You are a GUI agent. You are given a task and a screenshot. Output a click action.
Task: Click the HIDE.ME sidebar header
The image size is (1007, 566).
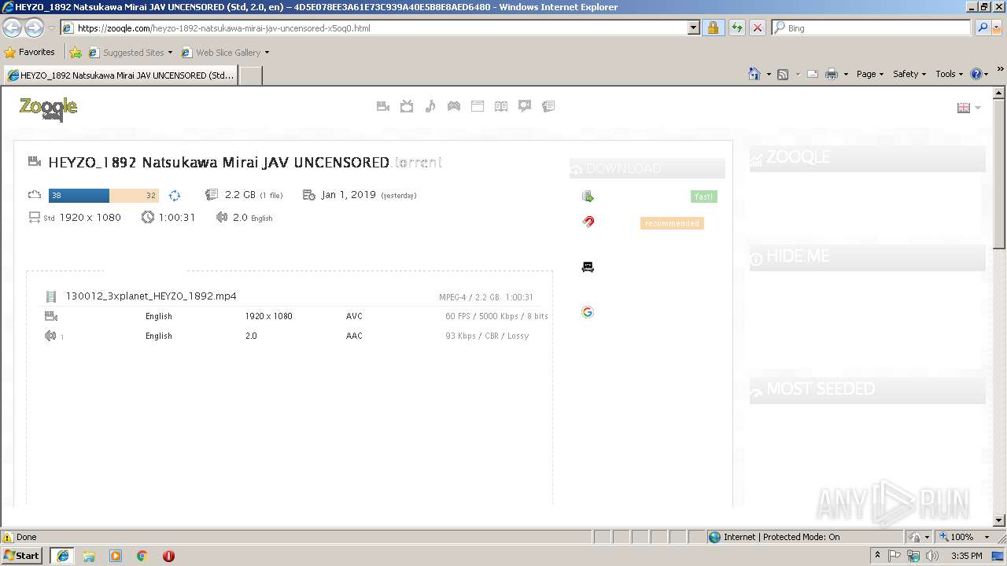(867, 257)
